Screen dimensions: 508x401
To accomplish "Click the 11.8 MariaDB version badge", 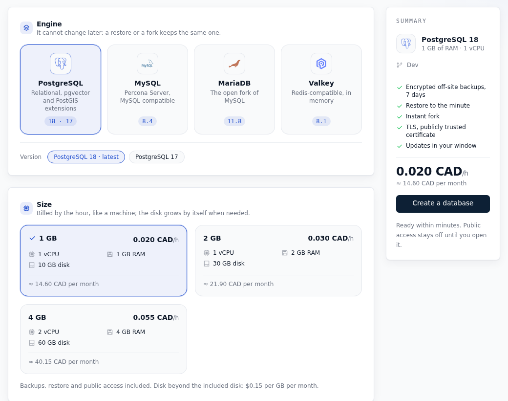I will 234,121.
